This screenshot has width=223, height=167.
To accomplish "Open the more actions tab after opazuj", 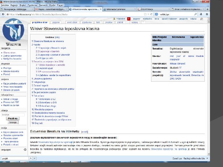I will (x=143, y=22).
